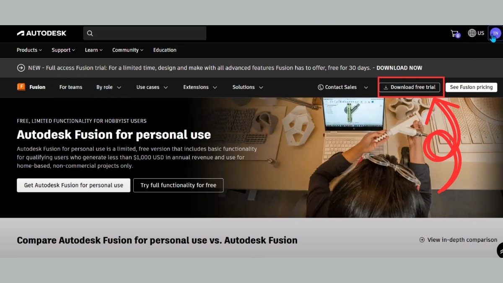This screenshot has height=283, width=503.
Task: Click the clock icon next to Contact Sales
Action: click(x=321, y=87)
